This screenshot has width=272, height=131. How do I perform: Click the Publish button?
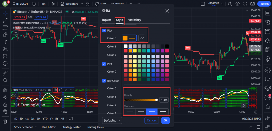pyautogui.click(x=264, y=4)
